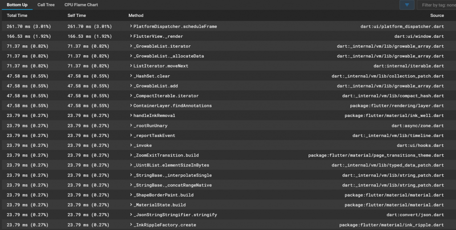Switch to the Call Tree tab
The image size is (456, 230).
pyautogui.click(x=46, y=5)
